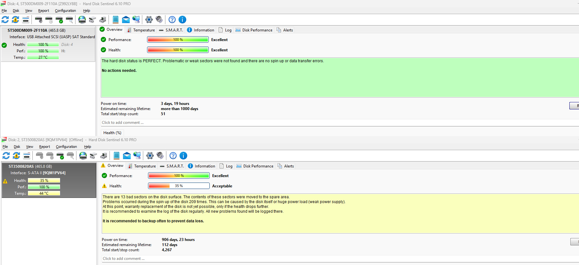This screenshot has width=579, height=265.
Task: Click comment field in ST500DM009 window
Action: (x=340, y=123)
